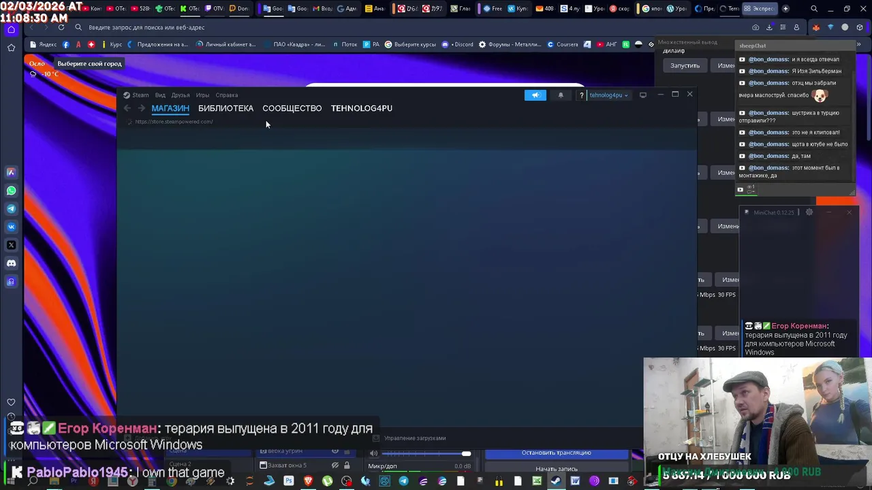Open the Личный кабинет bookmark
872x490 pixels.
pyautogui.click(x=226, y=44)
